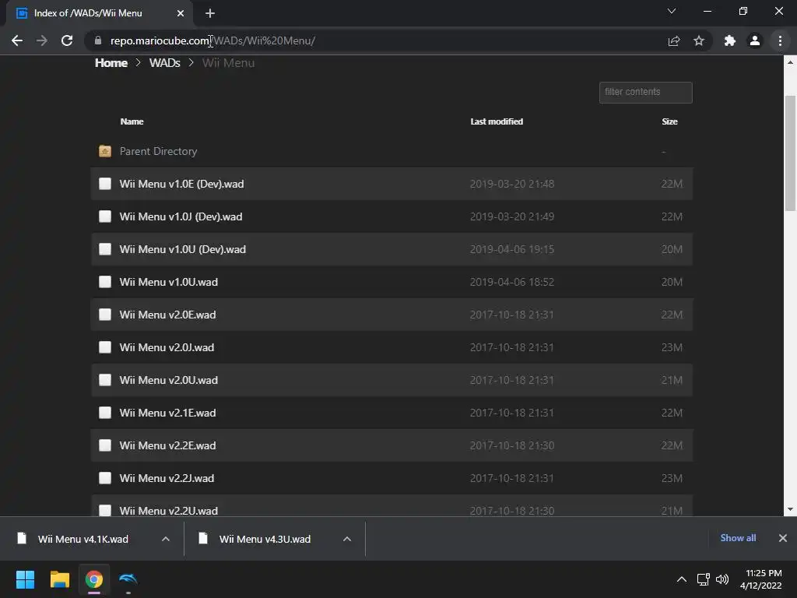Click the address bar URL
797x598 pixels.
tap(212, 40)
